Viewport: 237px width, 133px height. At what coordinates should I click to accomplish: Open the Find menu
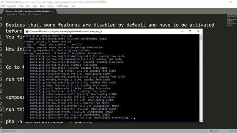(21, 6)
